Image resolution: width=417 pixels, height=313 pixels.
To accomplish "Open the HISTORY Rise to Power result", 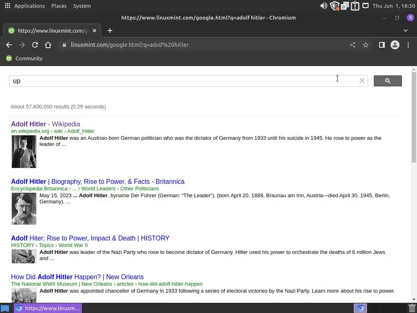I will click(90, 238).
